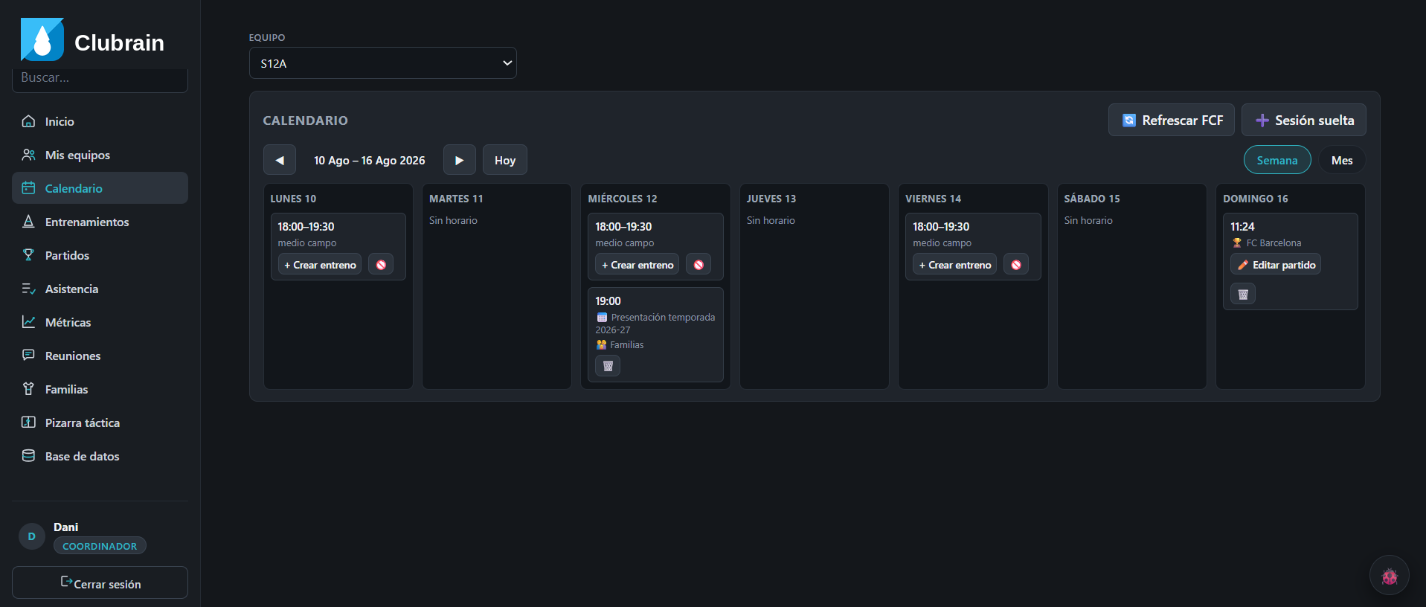Click the date range 10 Ago – 16 Ago 2026
Viewport: 1426px width, 607px height.
[x=370, y=161]
